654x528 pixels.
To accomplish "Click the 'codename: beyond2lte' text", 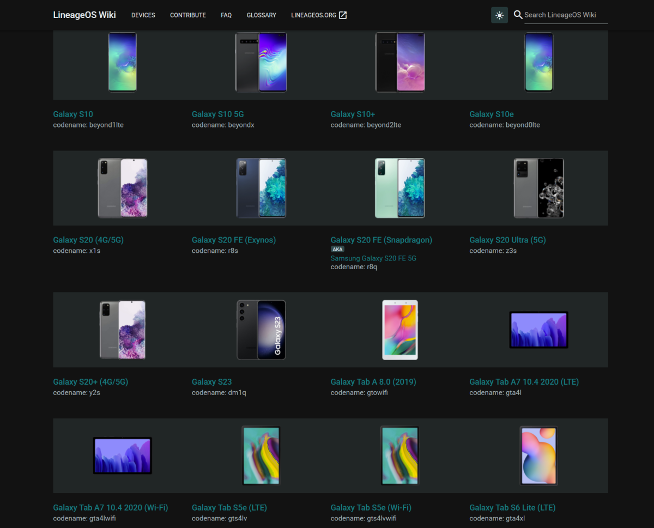I will [366, 125].
